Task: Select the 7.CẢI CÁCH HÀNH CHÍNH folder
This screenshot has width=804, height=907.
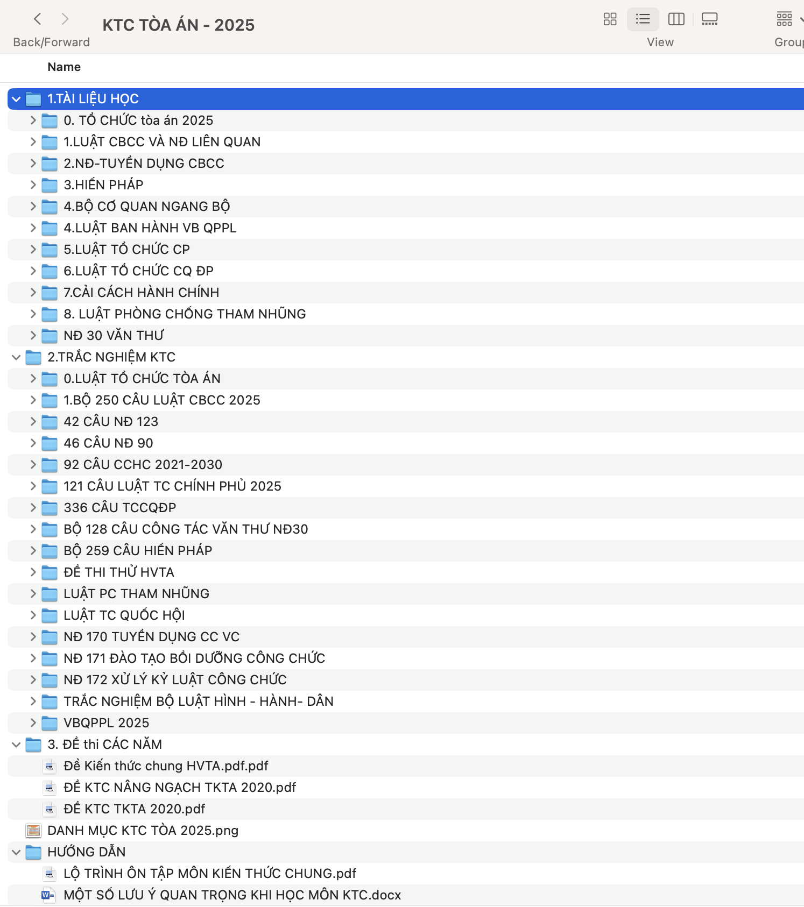Action: pyautogui.click(x=141, y=293)
